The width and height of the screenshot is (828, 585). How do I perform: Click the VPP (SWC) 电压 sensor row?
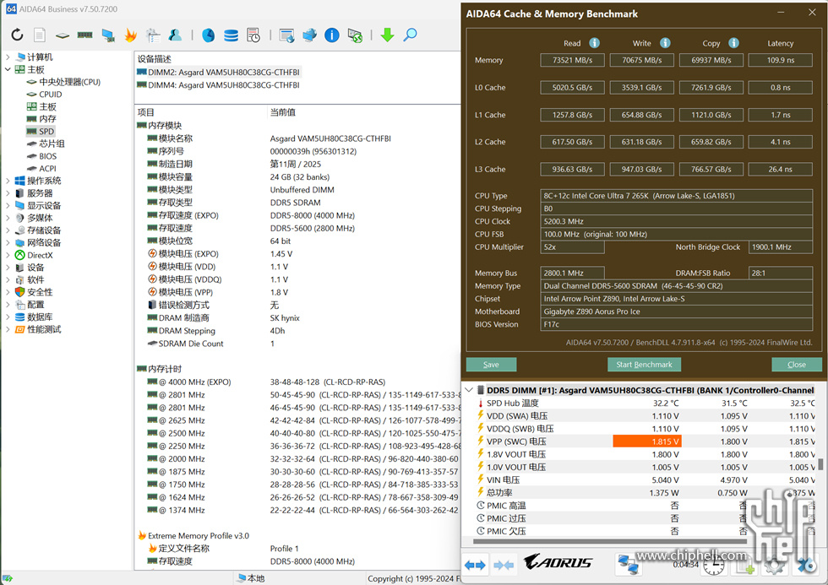[645, 441]
